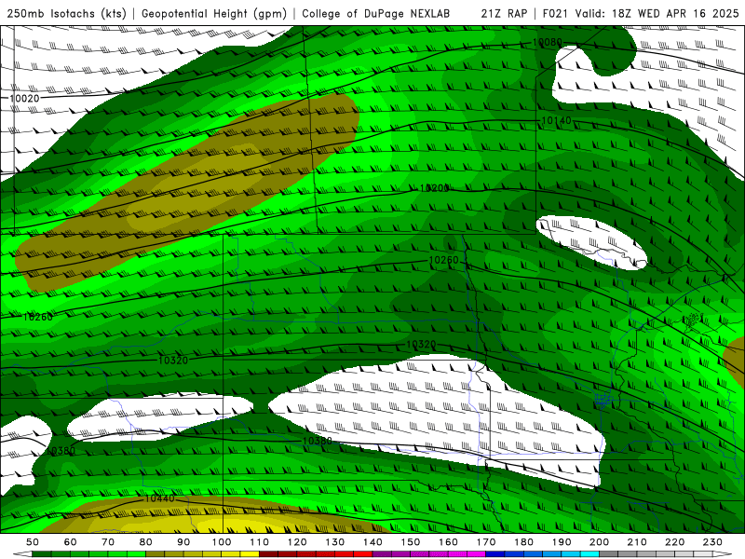Viewport: 745px width, 559px height.
Task: Click the '60' value on the color scale
Action: 71,542
